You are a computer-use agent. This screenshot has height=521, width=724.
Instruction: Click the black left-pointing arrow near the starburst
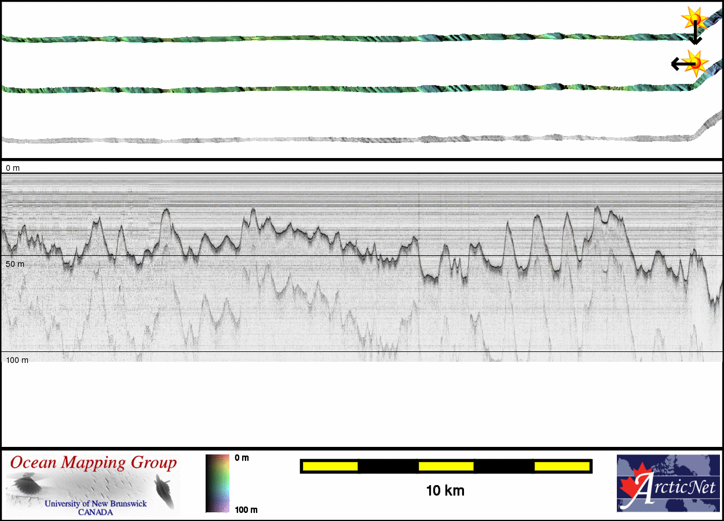(x=678, y=63)
